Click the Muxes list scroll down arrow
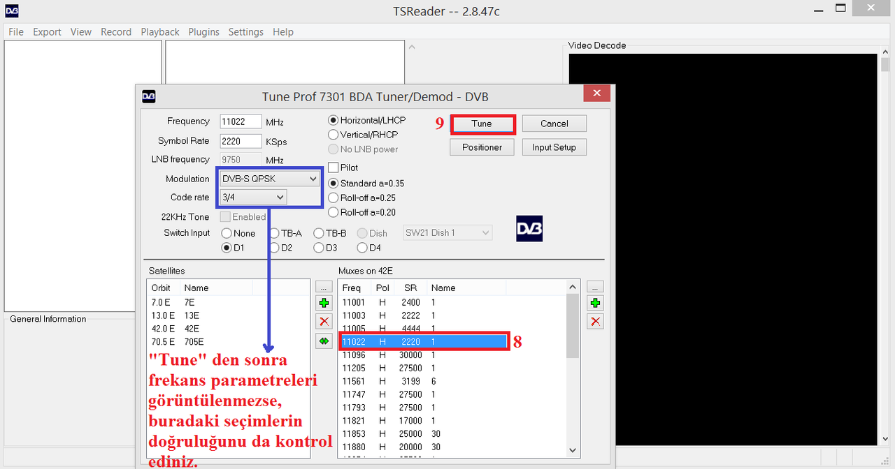895x469 pixels. click(x=573, y=450)
